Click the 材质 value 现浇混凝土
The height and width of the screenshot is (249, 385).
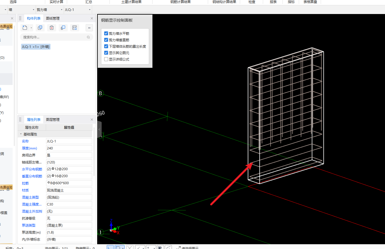click(x=69, y=190)
